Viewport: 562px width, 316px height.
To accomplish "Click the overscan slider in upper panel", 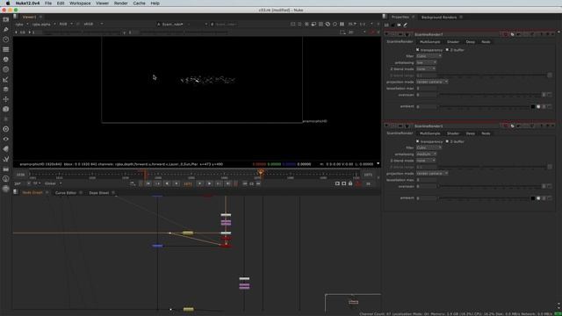I will (490, 95).
